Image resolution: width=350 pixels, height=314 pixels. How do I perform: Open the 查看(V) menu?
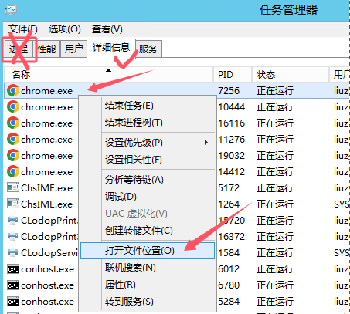click(107, 29)
